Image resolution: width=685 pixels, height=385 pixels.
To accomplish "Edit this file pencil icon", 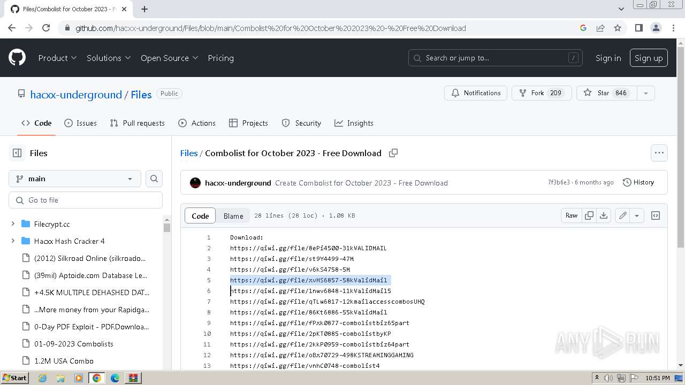I will [x=623, y=215].
